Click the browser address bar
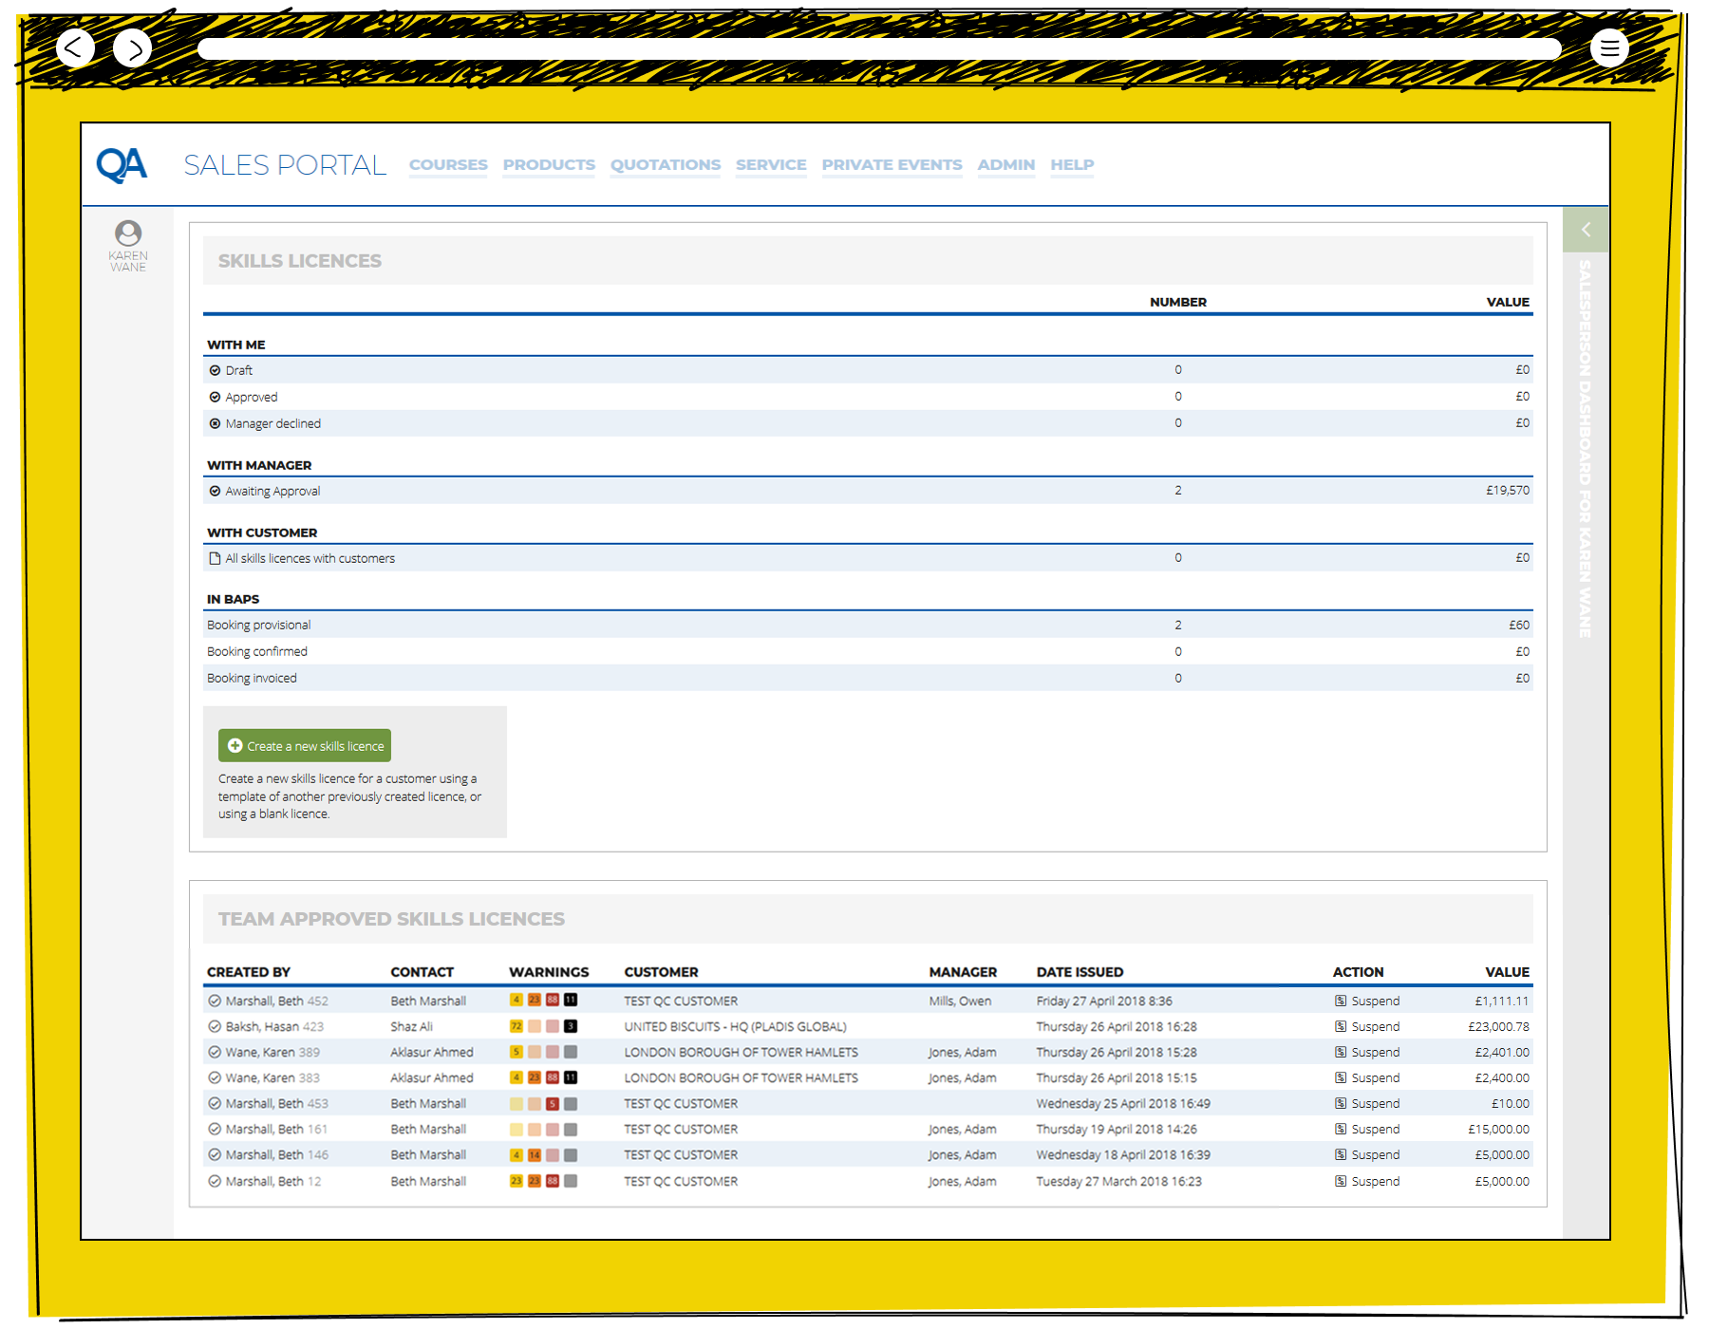1709x1329 pixels. (x=878, y=48)
